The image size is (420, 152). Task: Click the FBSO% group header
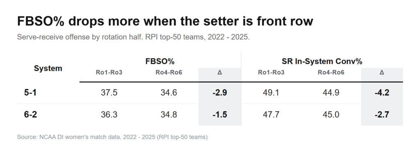click(160, 61)
